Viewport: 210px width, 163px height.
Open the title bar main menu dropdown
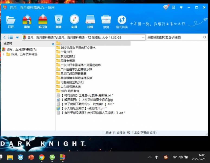point(181,7)
